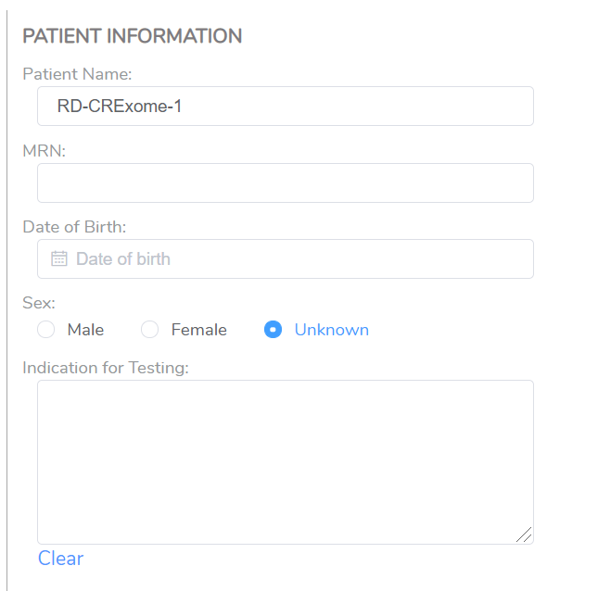Click the 'MRN:' label

45,151
